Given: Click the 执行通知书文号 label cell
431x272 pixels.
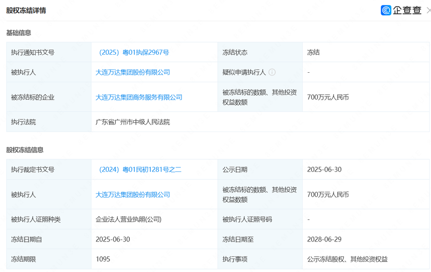Looking at the screenshot, I should pos(49,52).
